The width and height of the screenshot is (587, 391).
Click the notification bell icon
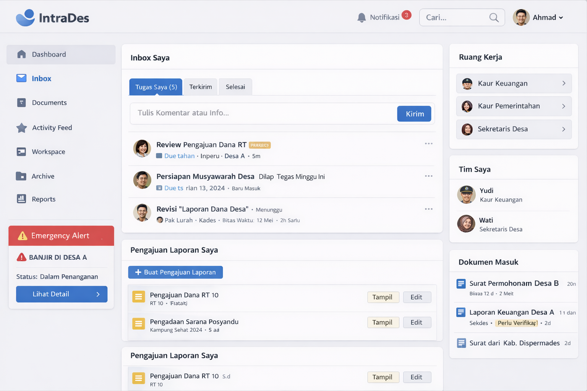point(361,18)
